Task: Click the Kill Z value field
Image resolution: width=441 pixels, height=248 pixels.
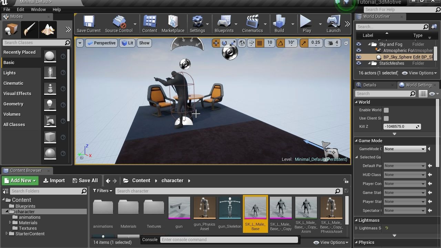Action: click(x=402, y=127)
